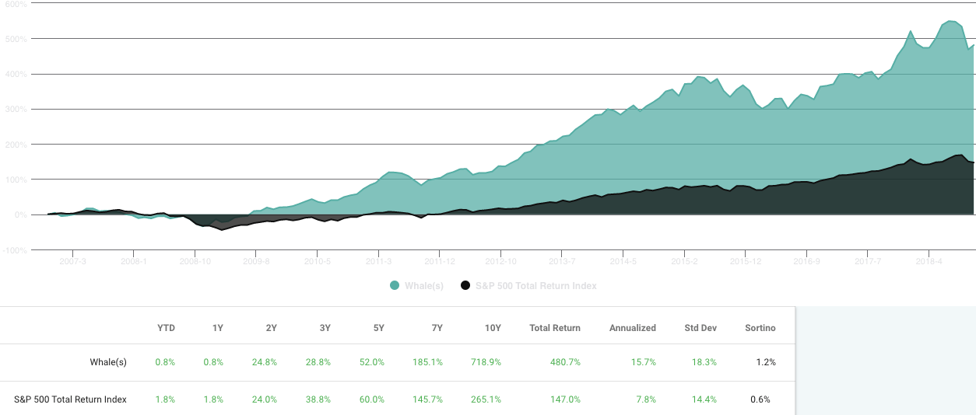
Task: Click Whale(s) total return value 480.7%
Action: point(565,362)
